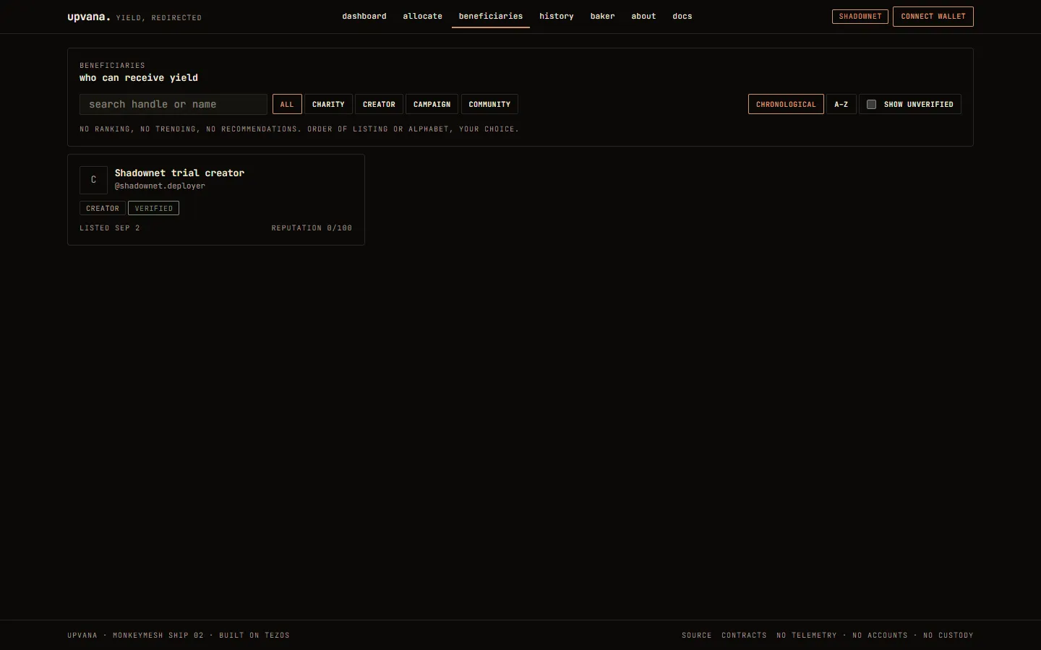Click the upvana logo in the header
This screenshot has width=1041, height=650.
tap(89, 17)
